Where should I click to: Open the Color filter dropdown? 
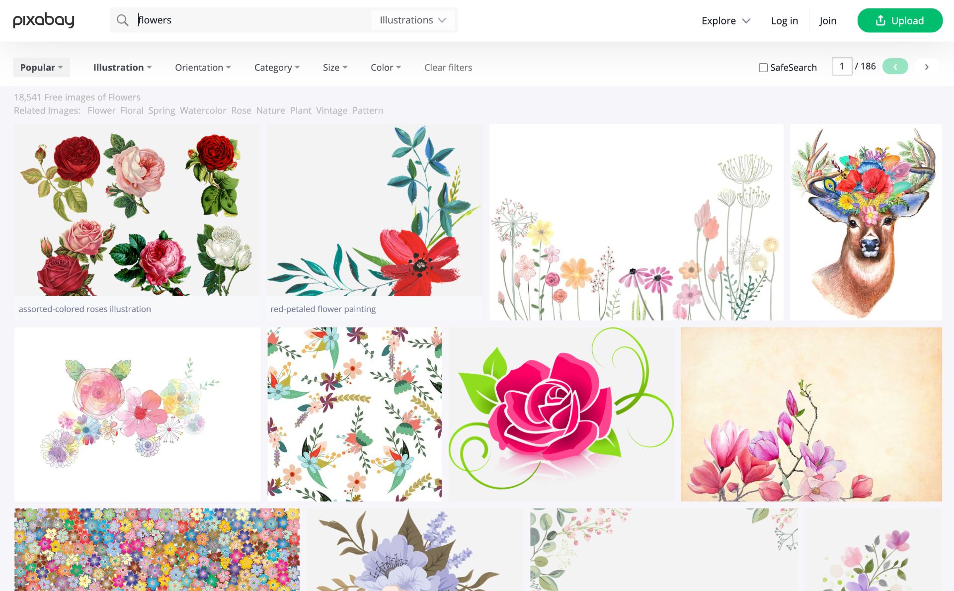[386, 68]
